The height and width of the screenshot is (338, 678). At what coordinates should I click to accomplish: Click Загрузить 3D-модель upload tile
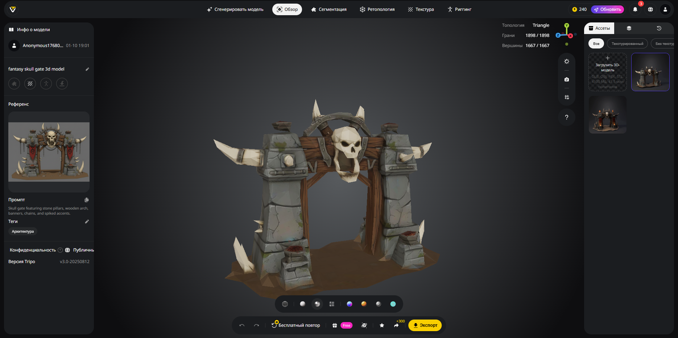click(x=608, y=72)
